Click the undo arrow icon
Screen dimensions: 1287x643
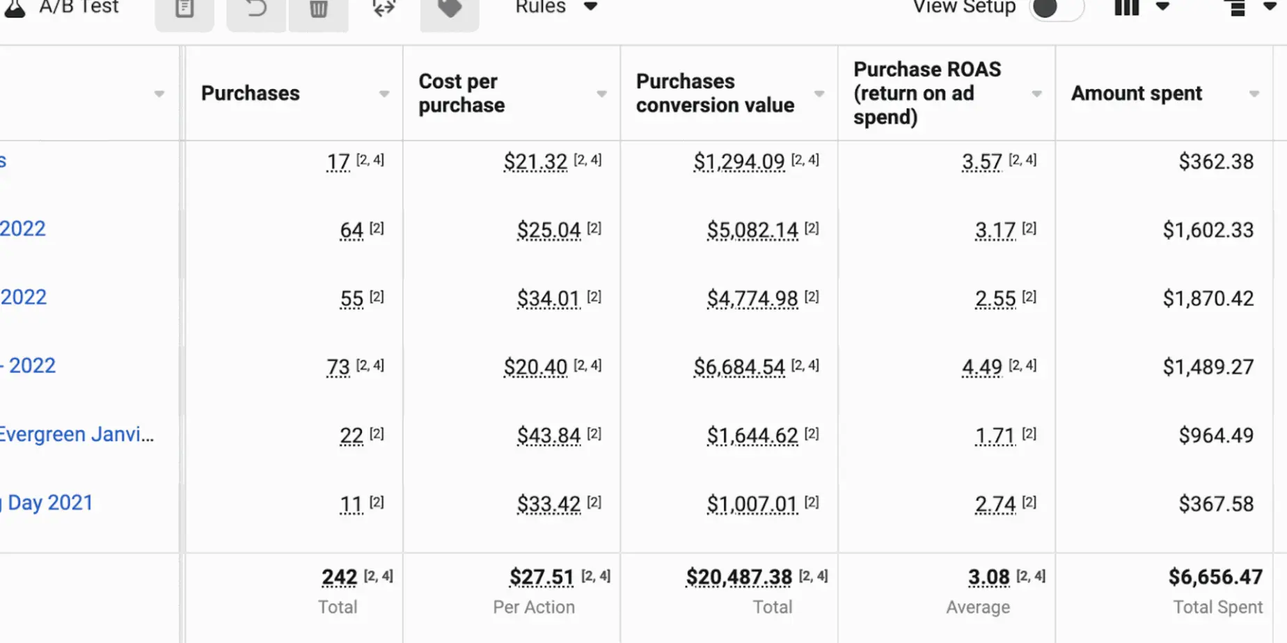click(256, 9)
